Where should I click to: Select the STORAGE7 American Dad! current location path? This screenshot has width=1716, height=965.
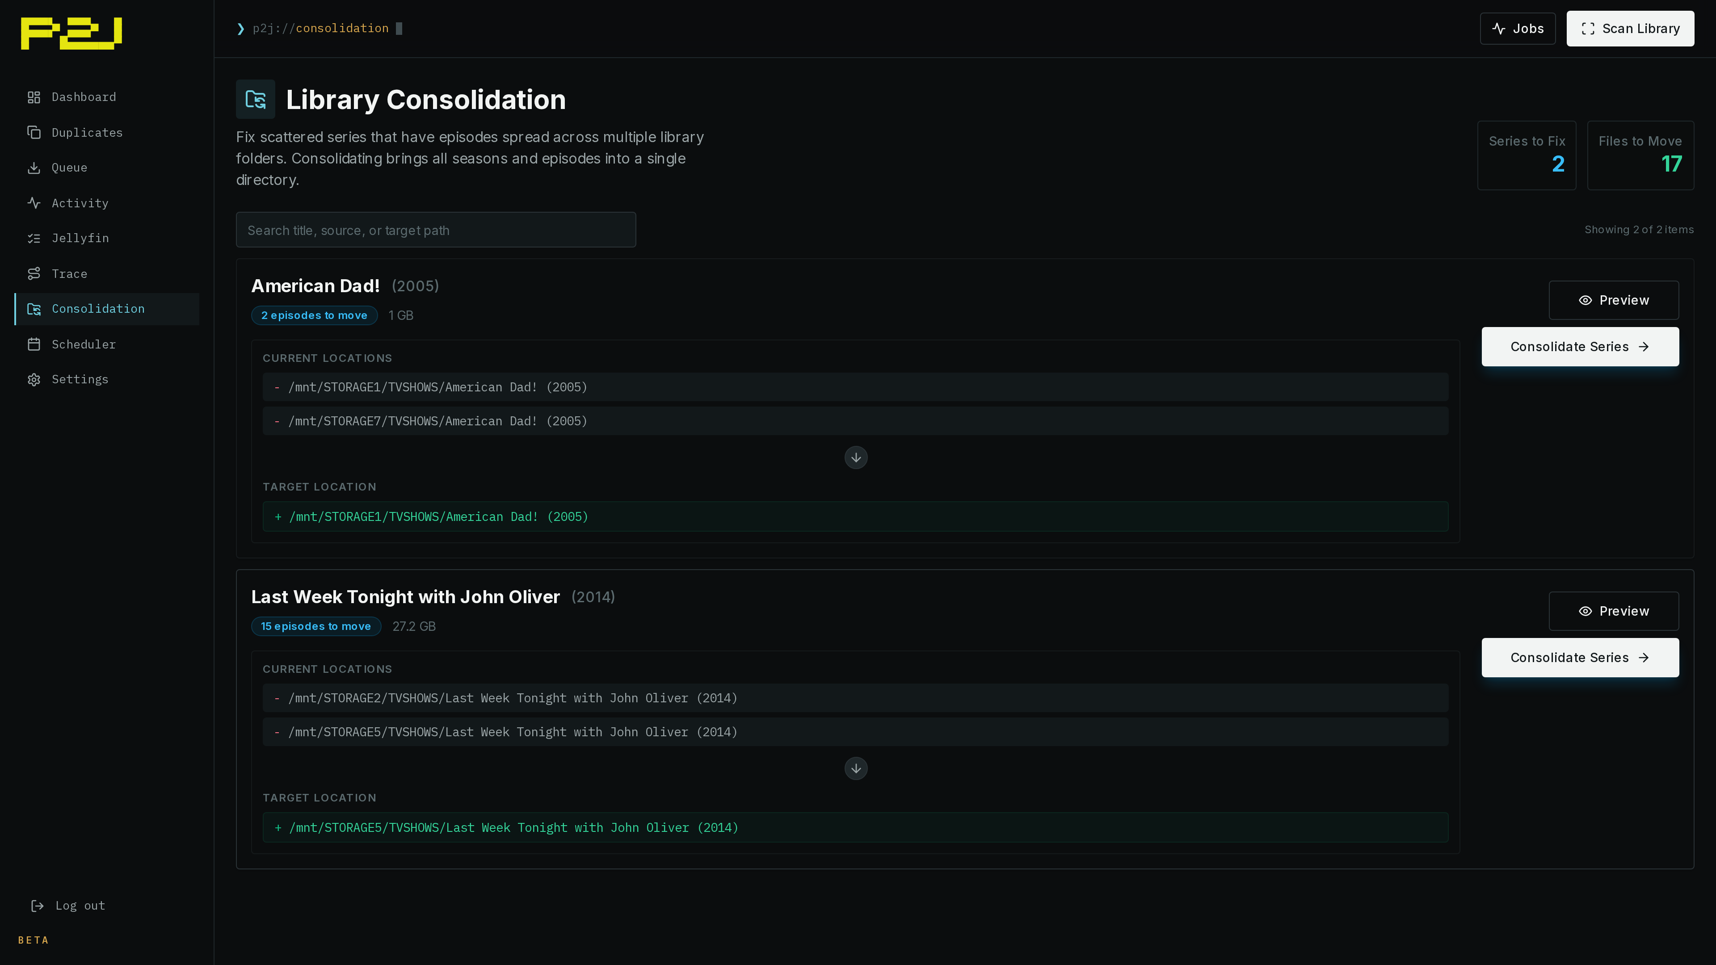(855, 422)
